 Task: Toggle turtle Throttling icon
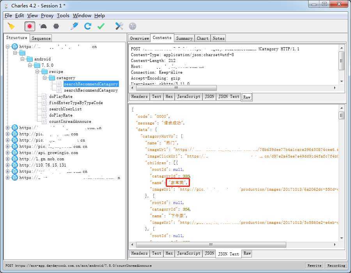click(x=43, y=26)
